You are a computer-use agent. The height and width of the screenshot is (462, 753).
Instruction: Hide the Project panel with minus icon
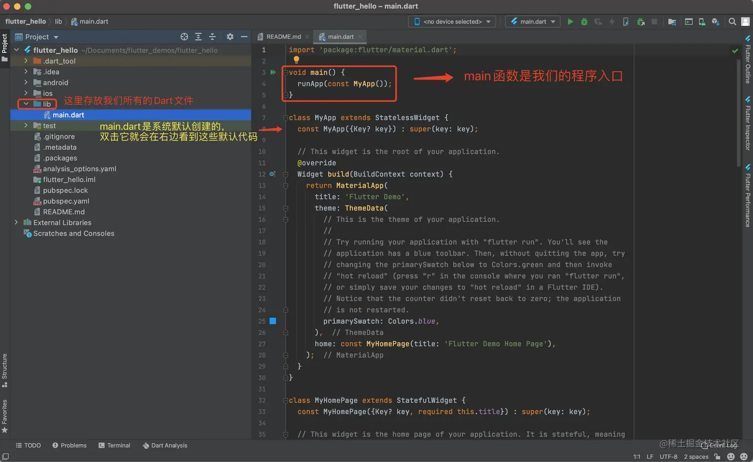point(244,37)
